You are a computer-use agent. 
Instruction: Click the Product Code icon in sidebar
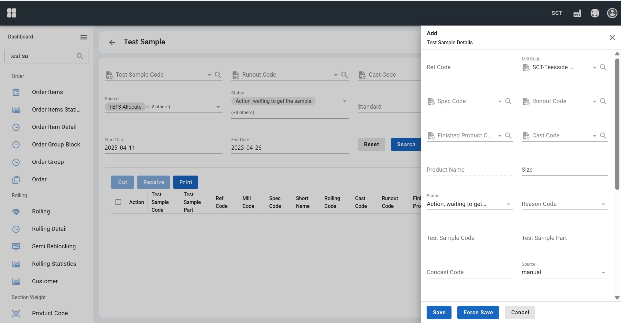[x=16, y=313]
